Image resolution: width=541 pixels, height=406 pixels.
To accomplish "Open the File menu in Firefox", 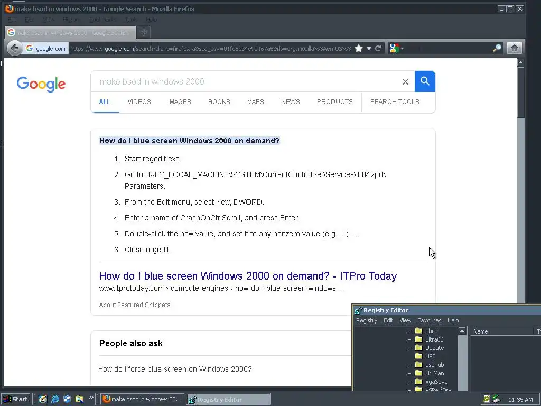I will click(x=12, y=20).
